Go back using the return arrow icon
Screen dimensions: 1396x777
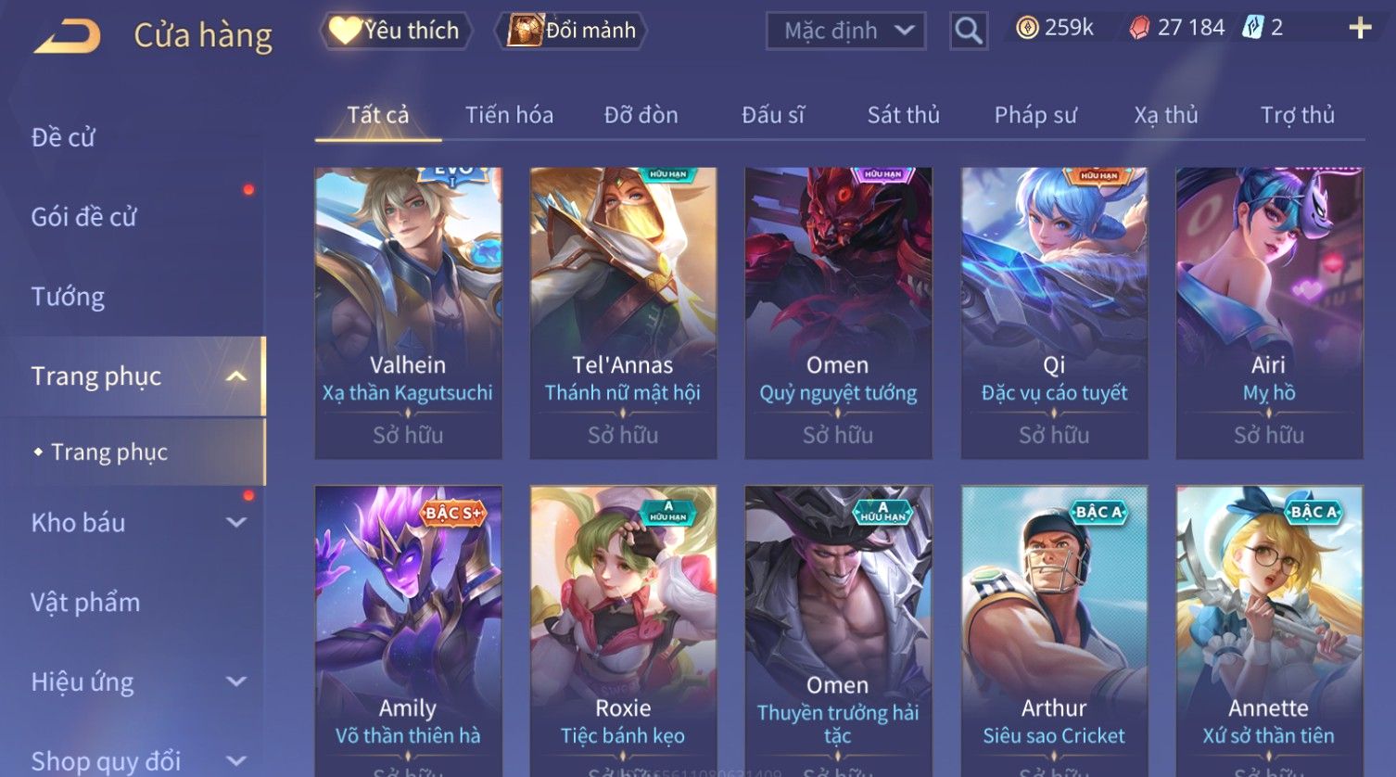coord(67,37)
